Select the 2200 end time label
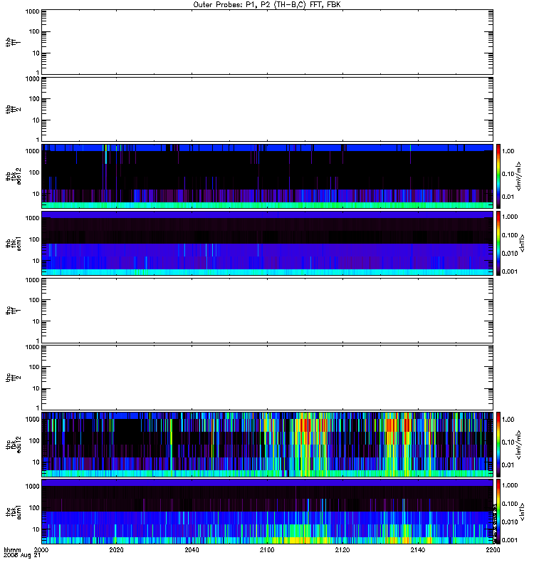This screenshot has width=534, height=570. 492,551
